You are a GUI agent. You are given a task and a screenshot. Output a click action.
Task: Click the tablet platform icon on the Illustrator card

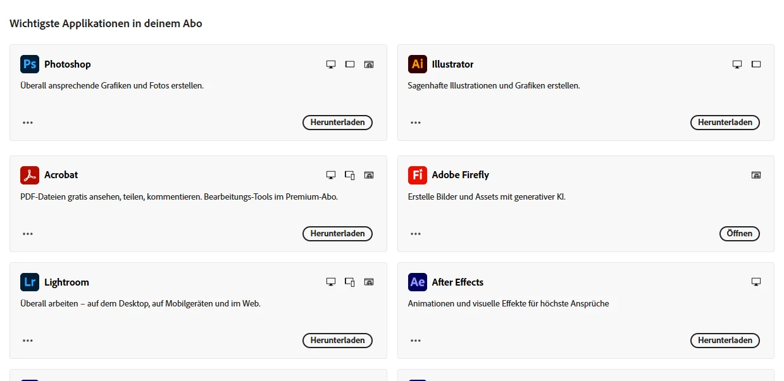point(756,64)
